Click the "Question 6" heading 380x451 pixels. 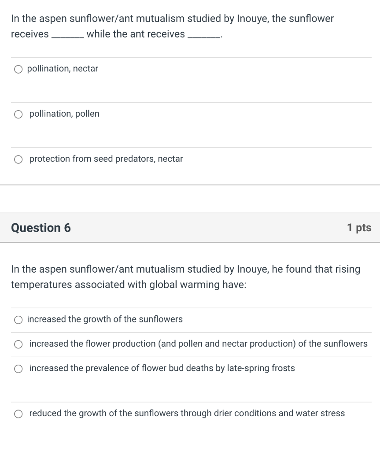[41, 228]
